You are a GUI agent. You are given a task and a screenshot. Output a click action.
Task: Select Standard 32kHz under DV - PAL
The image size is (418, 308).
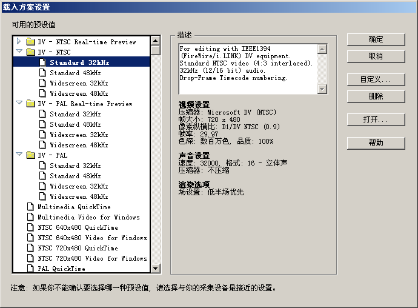point(76,166)
